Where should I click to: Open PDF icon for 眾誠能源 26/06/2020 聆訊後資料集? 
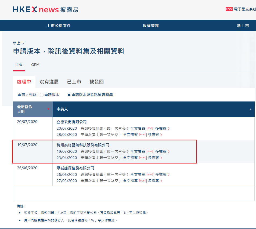pos(150,175)
